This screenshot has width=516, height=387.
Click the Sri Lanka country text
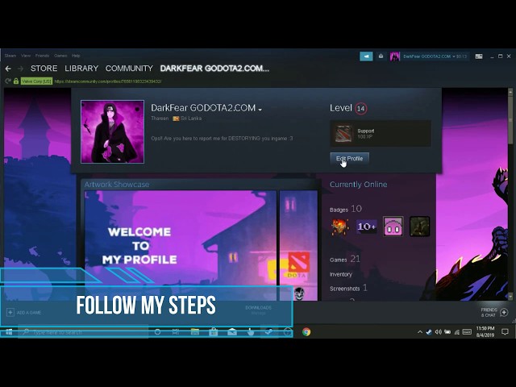191,119
